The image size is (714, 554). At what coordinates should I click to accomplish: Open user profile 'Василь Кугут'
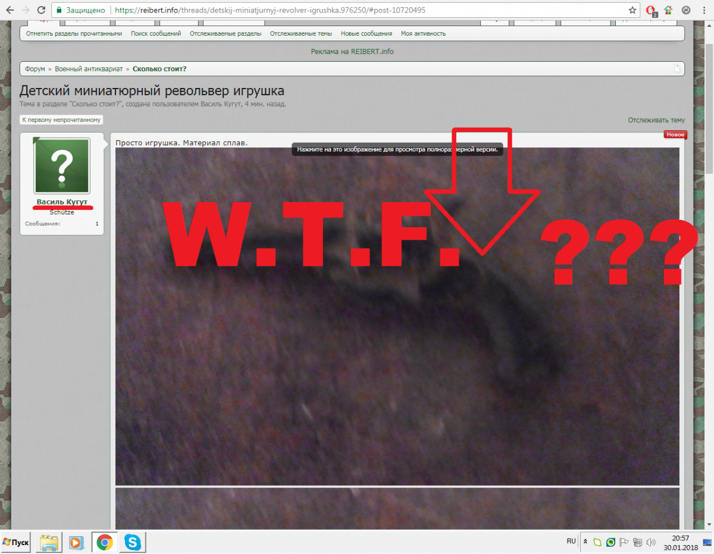click(x=62, y=203)
